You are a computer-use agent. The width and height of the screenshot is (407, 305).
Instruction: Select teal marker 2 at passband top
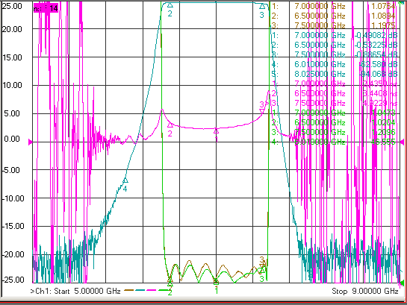pyautogui.click(x=170, y=5)
